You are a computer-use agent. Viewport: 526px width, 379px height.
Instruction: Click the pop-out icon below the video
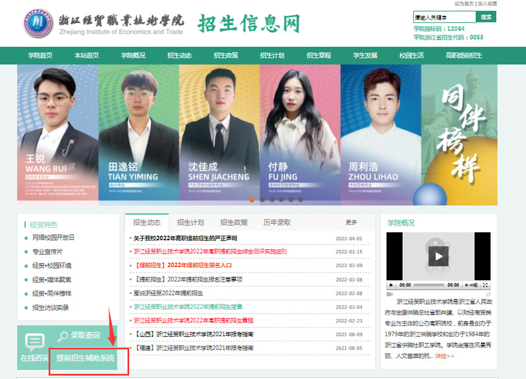coord(488,293)
